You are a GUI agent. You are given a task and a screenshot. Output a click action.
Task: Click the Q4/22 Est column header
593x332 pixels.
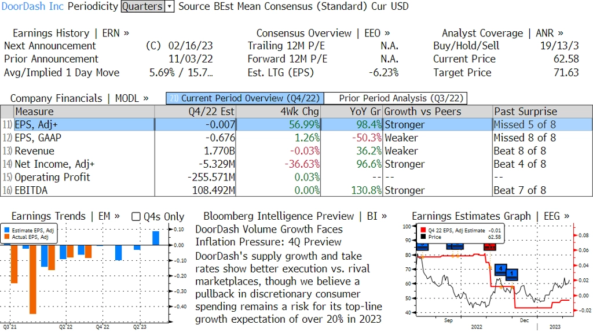(x=195, y=112)
